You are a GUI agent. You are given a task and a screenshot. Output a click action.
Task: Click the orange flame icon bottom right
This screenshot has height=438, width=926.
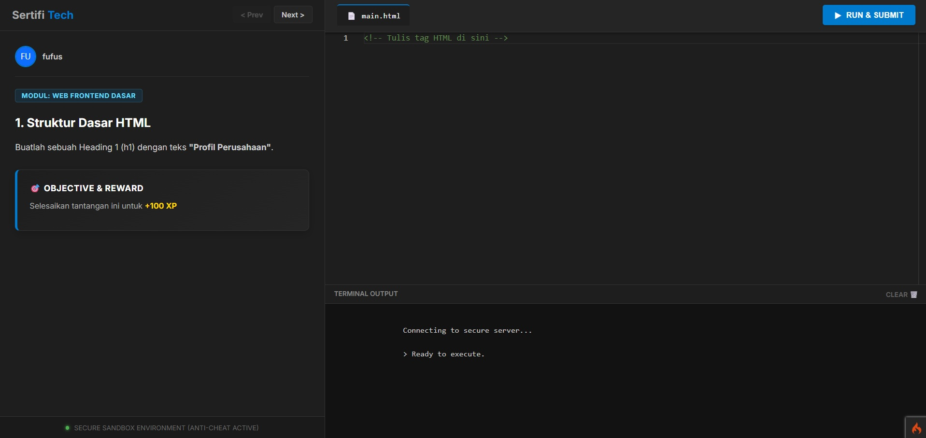click(x=916, y=427)
